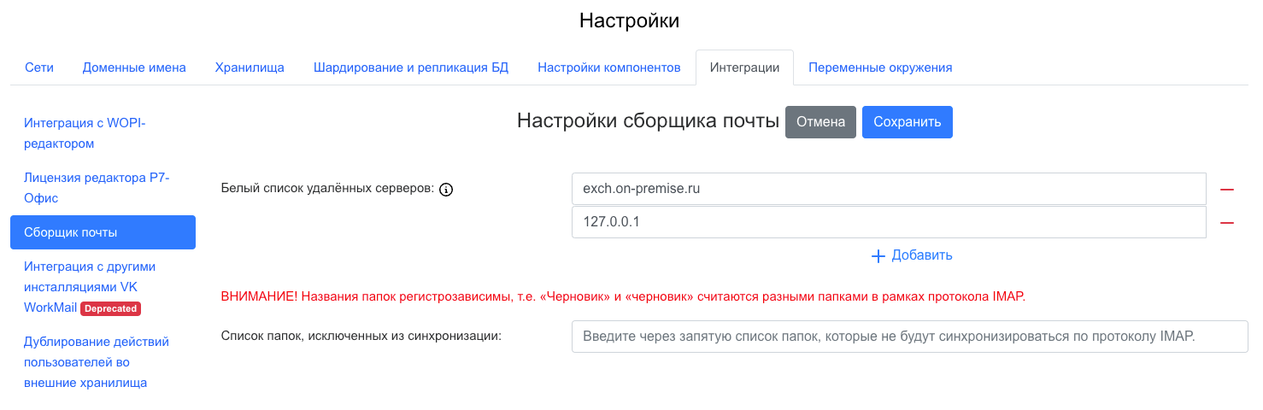Open Дублирование действий пользователей section
This screenshot has width=1263, height=410.
[x=97, y=362]
